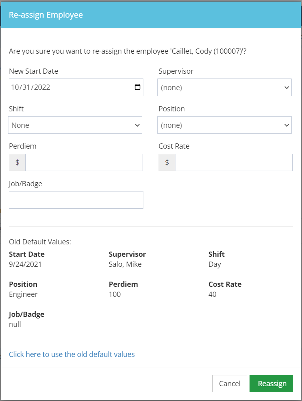Image resolution: width=302 pixels, height=401 pixels.
Task: Click the New Start Date label
Action: [x=33, y=71]
